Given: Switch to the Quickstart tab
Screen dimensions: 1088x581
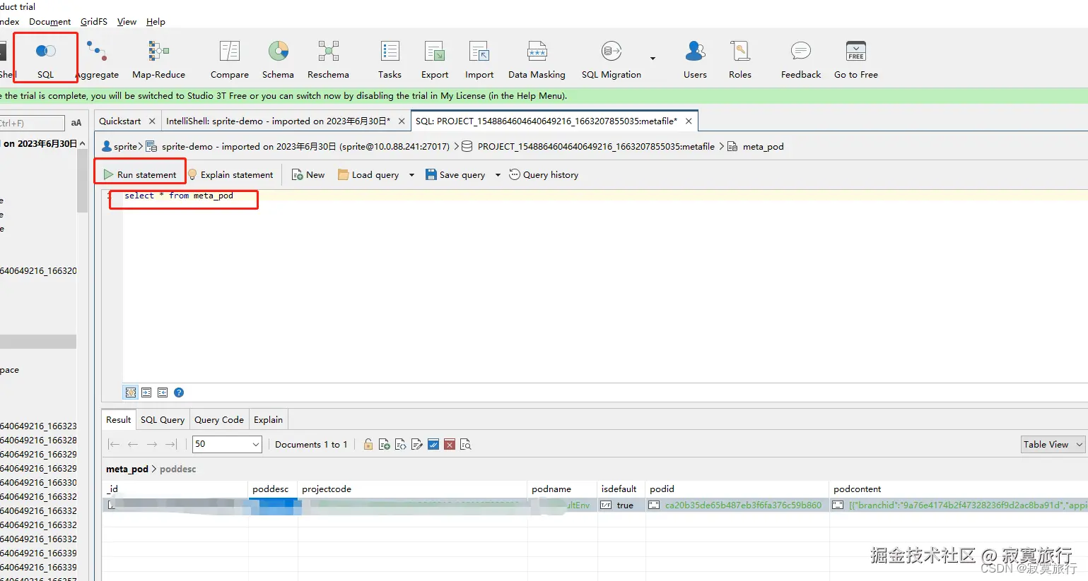Looking at the screenshot, I should coord(122,121).
